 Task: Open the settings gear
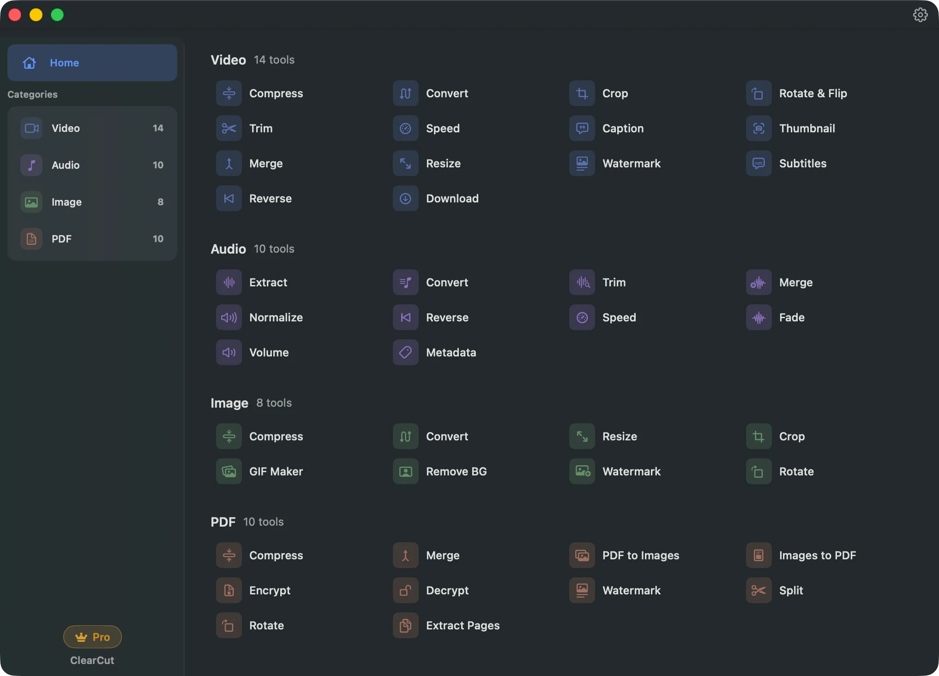[x=921, y=14]
